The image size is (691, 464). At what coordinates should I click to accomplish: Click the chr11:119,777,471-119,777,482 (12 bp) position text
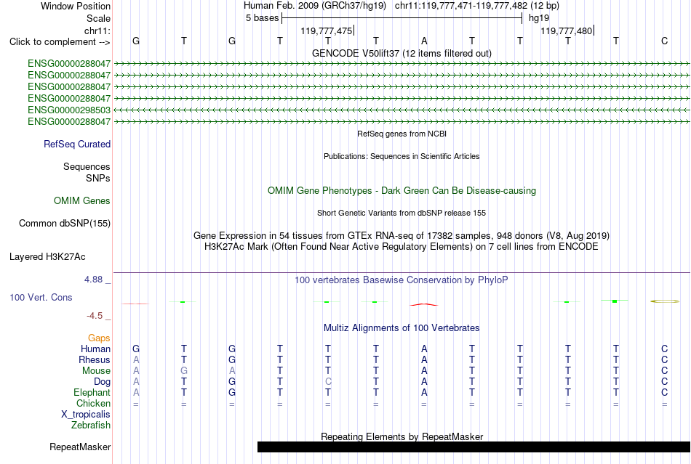(x=477, y=6)
